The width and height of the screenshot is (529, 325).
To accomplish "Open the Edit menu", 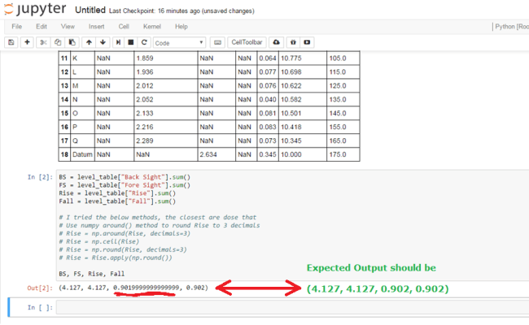I will pos(42,27).
